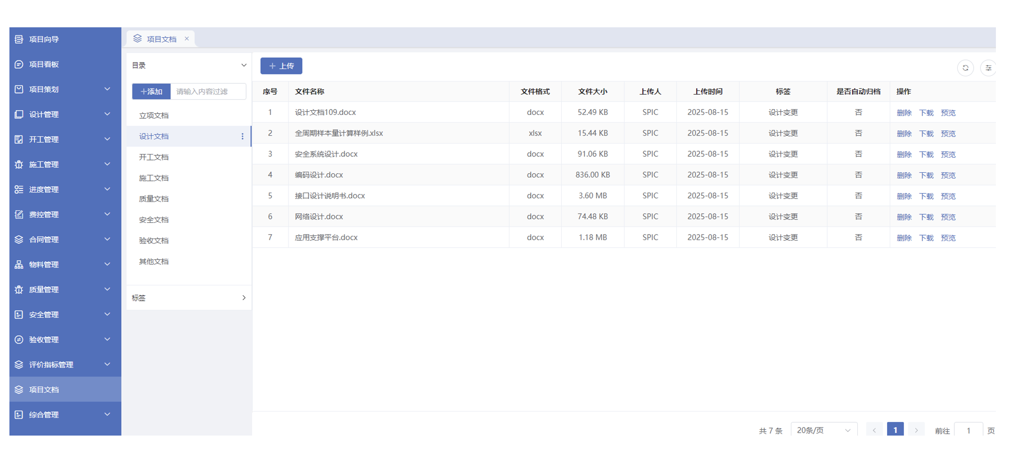Click the directory filter input field
Screen dimensions: 1019x469
[x=208, y=91]
